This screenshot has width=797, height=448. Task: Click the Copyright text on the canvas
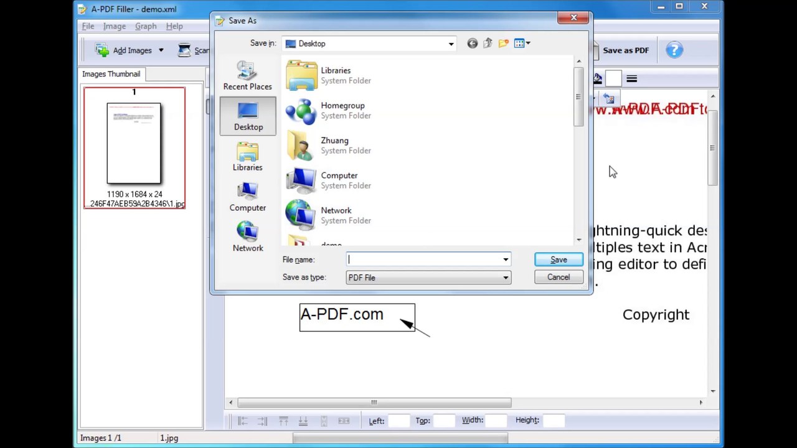656,315
